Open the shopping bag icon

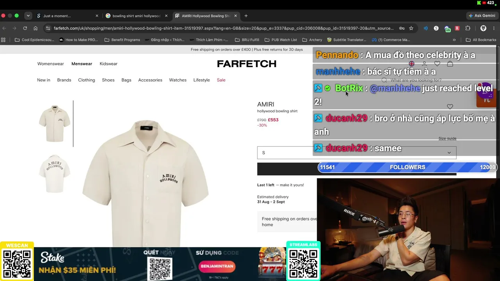[x=450, y=64]
